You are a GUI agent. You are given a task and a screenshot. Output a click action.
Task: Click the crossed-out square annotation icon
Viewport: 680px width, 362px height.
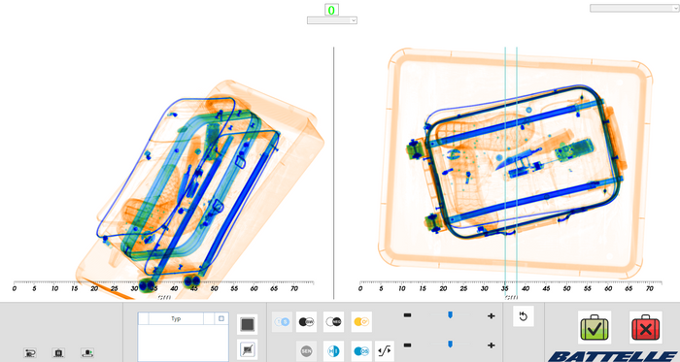click(247, 349)
